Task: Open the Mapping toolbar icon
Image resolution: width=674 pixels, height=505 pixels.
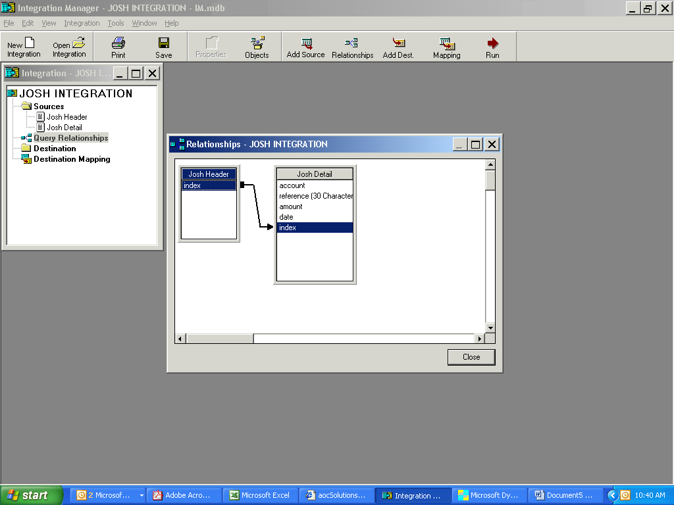Action: click(x=446, y=46)
